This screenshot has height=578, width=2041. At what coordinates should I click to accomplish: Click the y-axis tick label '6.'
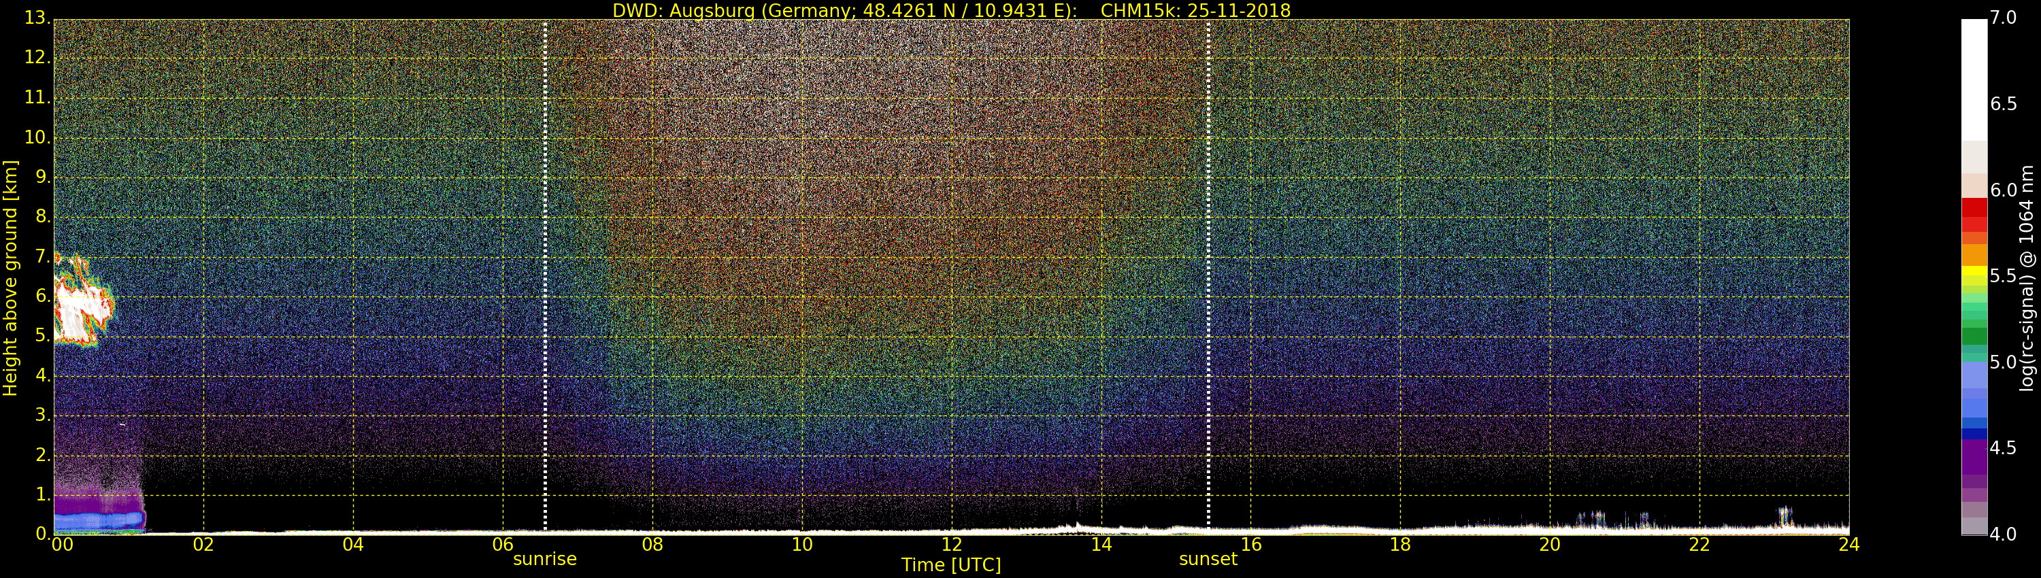(x=43, y=296)
